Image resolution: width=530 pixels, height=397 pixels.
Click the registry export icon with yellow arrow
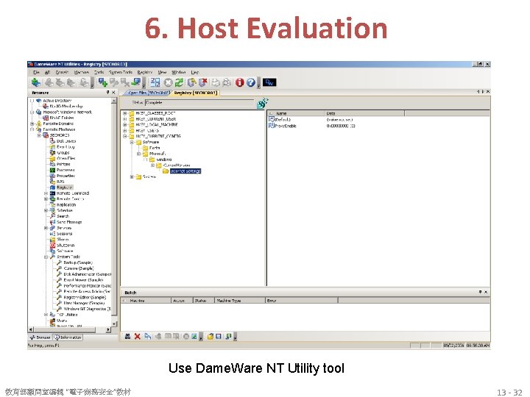coord(191,82)
